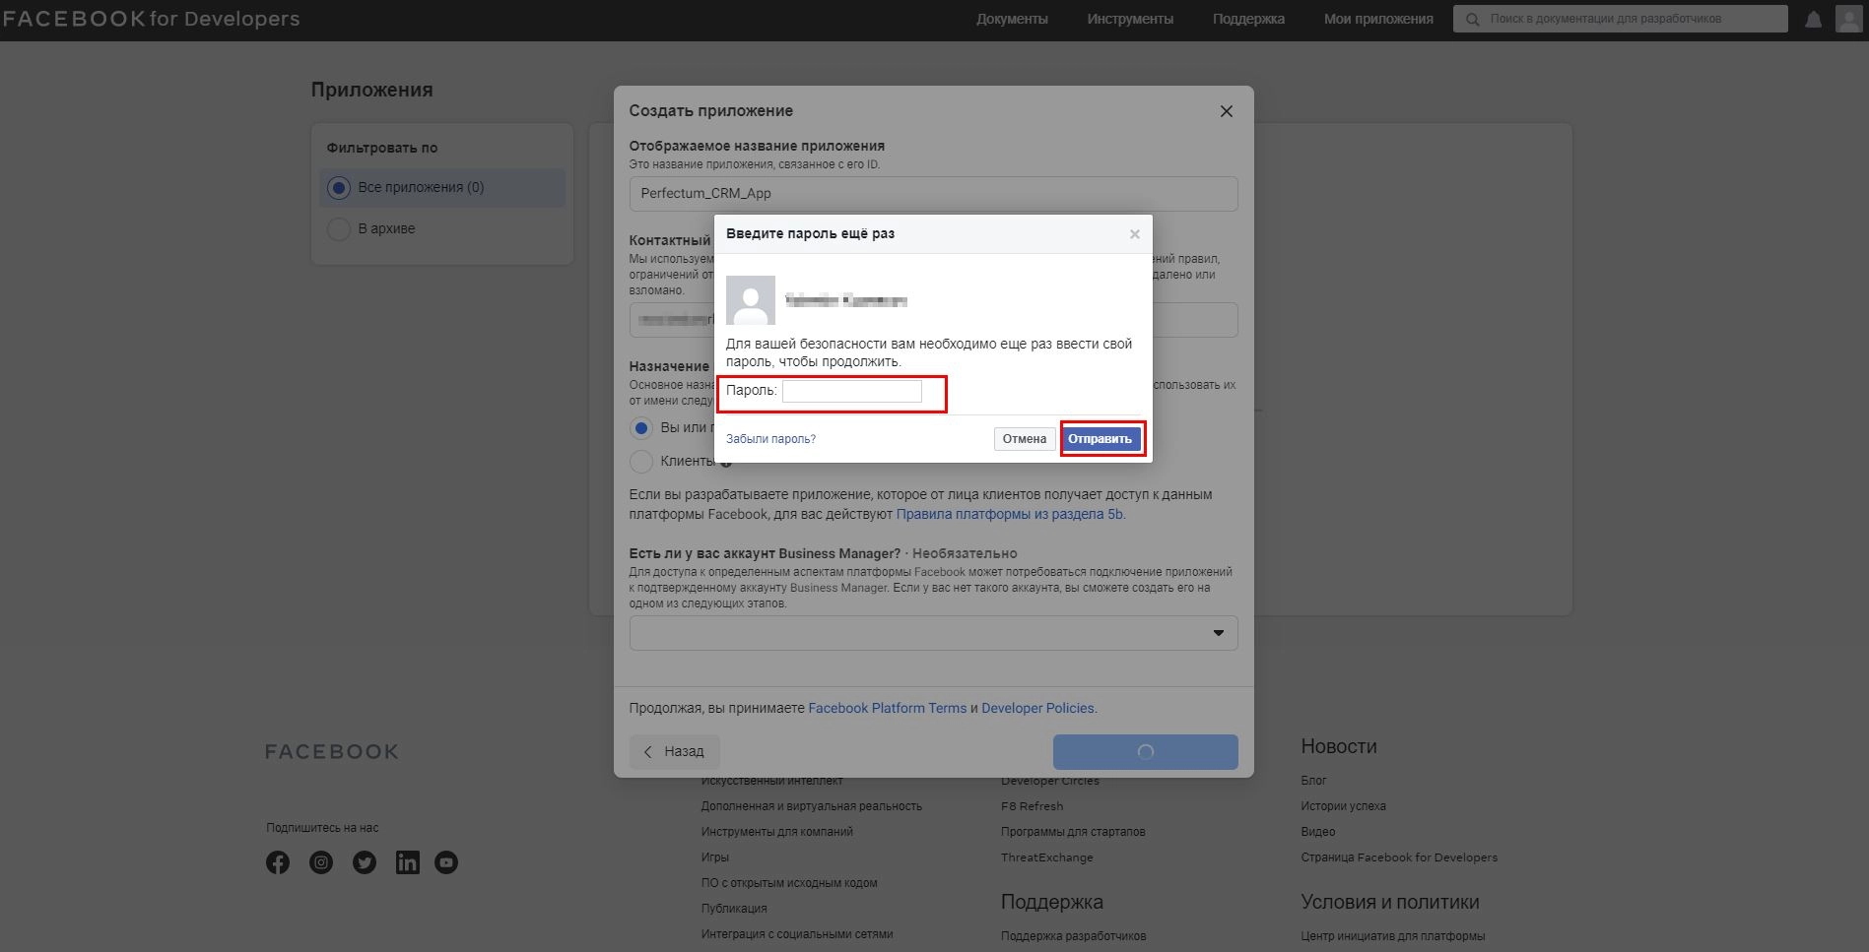Open the Документы menu
The width and height of the screenshot is (1869, 952).
(1012, 19)
